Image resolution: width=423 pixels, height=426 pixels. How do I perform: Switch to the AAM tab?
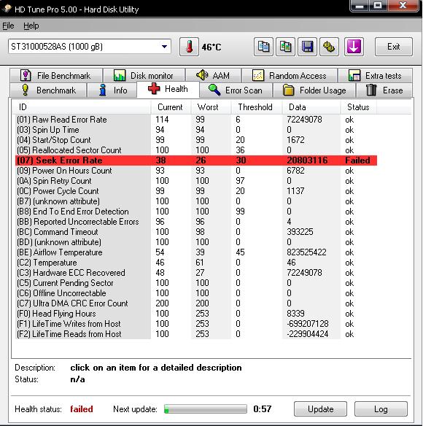pos(213,76)
